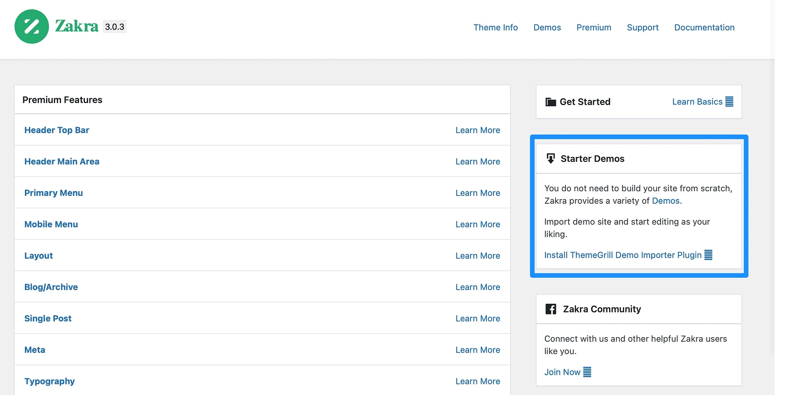788x395 pixels.
Task: Click Learn More for Typography
Action: (x=478, y=382)
